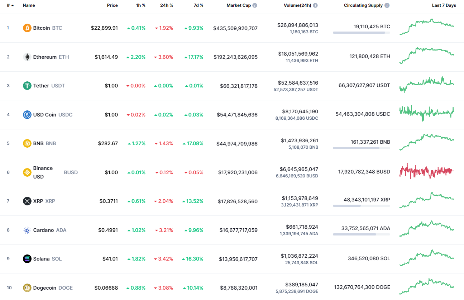The width and height of the screenshot is (464, 300).
Task: Open the Bitcoin BTC page link
Action: tap(47, 28)
